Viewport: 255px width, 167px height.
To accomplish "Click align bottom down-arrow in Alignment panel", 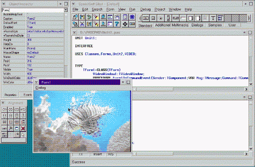I will coord(23,116).
